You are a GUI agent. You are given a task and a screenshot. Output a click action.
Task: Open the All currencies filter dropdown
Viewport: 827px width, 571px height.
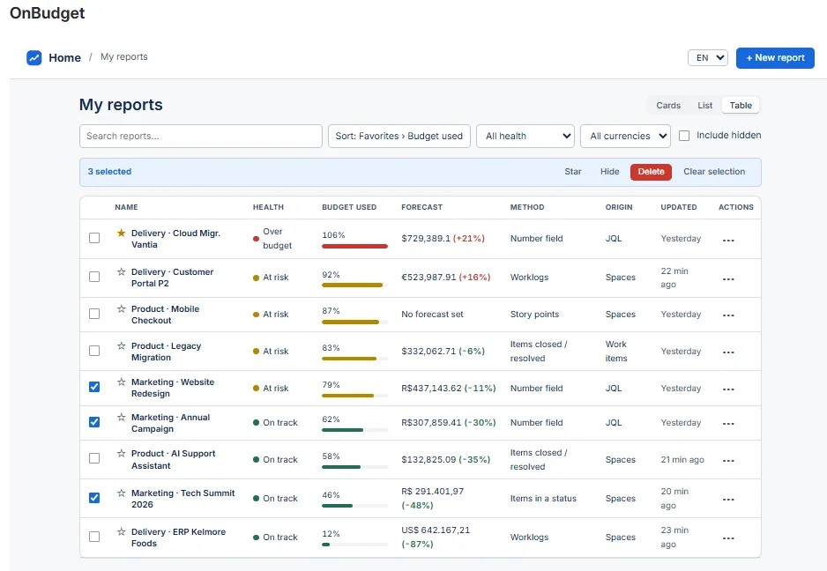625,136
